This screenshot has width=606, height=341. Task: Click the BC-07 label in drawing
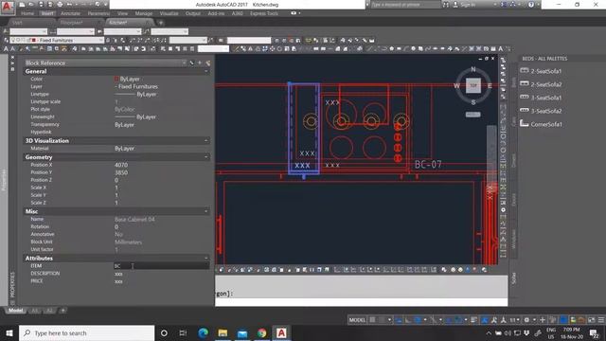pyautogui.click(x=428, y=164)
